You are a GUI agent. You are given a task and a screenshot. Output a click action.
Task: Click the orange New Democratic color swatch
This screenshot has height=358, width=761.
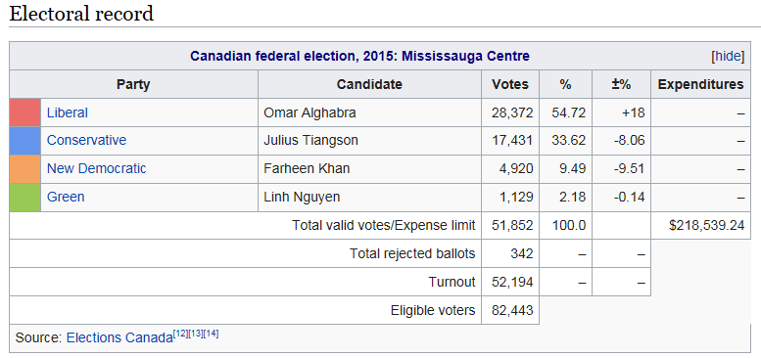(x=24, y=168)
